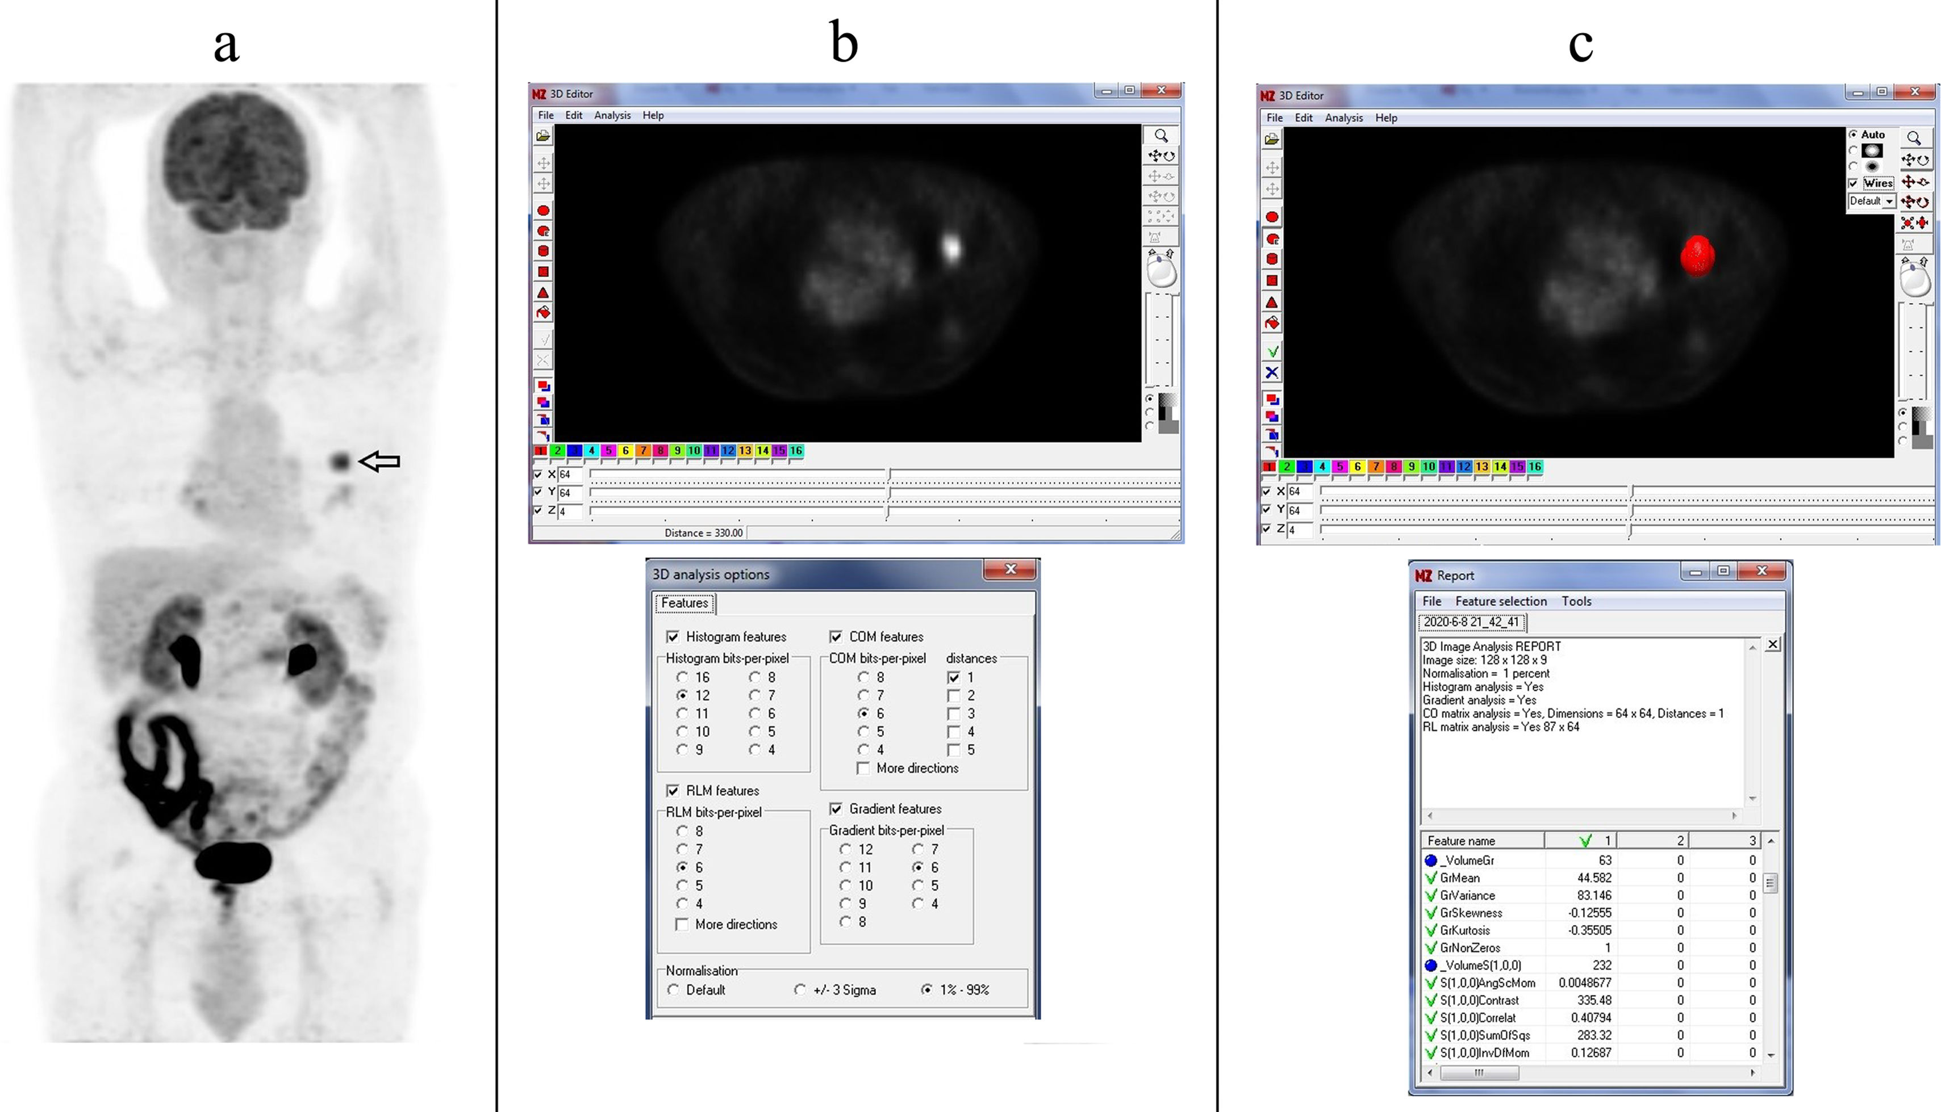Select the +/- 3 Sigma normalisation option
The height and width of the screenshot is (1112, 1941).
click(800, 990)
